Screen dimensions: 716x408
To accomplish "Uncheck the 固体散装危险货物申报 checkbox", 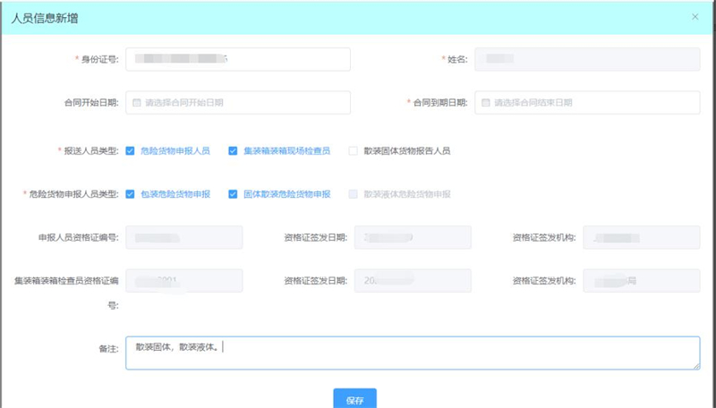I will [234, 194].
